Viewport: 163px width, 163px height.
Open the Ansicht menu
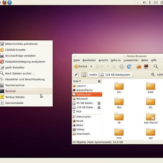click(103, 60)
